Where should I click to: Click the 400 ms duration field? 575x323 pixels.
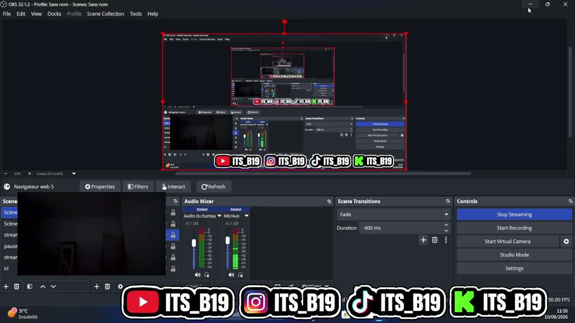[401, 228]
